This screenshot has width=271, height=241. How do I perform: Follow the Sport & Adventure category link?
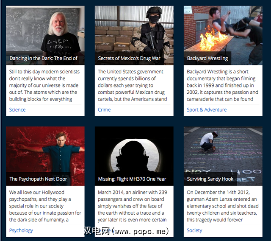coord(207,110)
